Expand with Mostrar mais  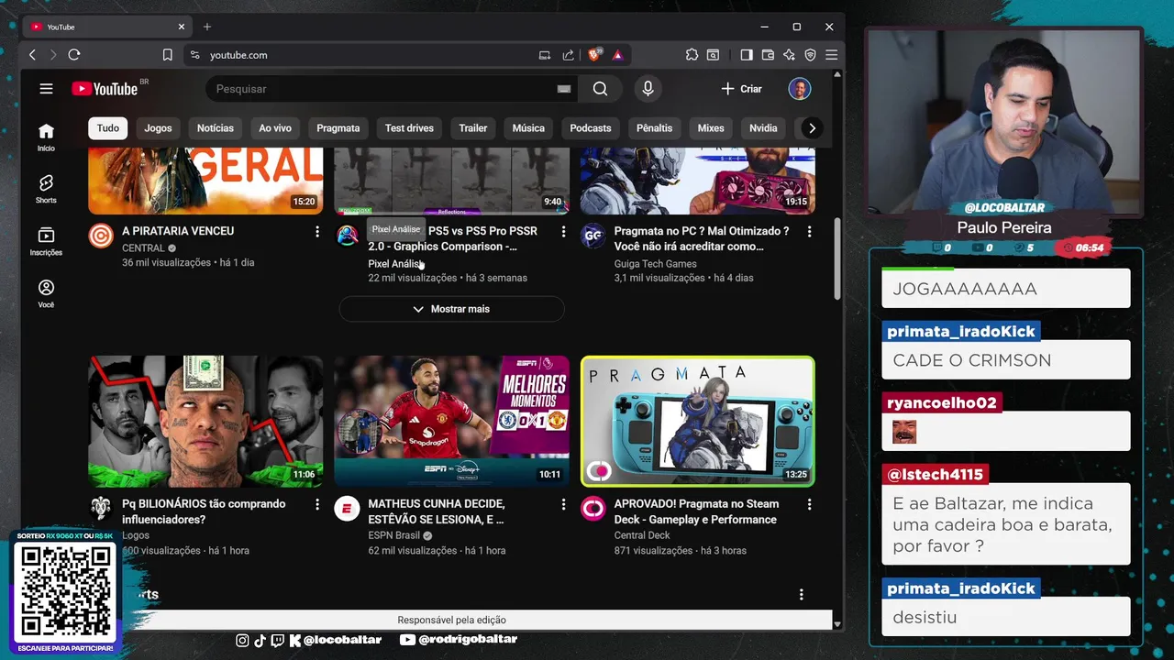(x=451, y=309)
